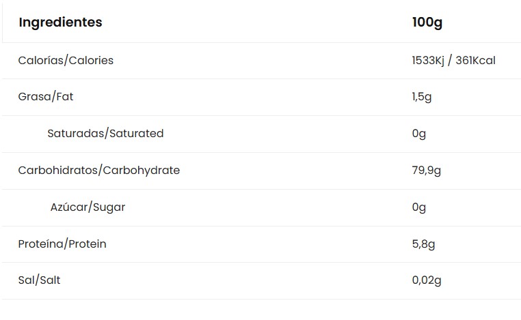The height and width of the screenshot is (320, 521).
Task: Click the Spanish word 'Proteína'
Action: tap(40, 244)
